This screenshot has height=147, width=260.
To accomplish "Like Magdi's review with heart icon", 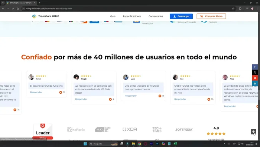I will tap(110, 99).
